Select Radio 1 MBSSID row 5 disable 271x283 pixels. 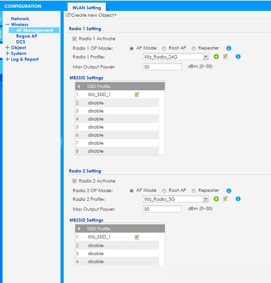(x=117, y=127)
